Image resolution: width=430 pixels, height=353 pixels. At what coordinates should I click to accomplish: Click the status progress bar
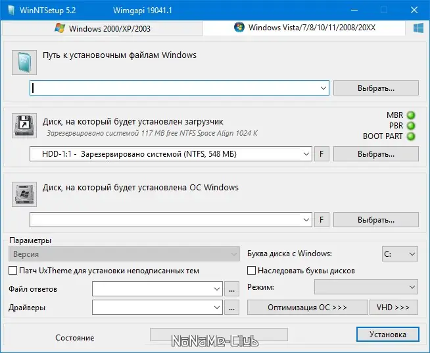[x=219, y=335]
